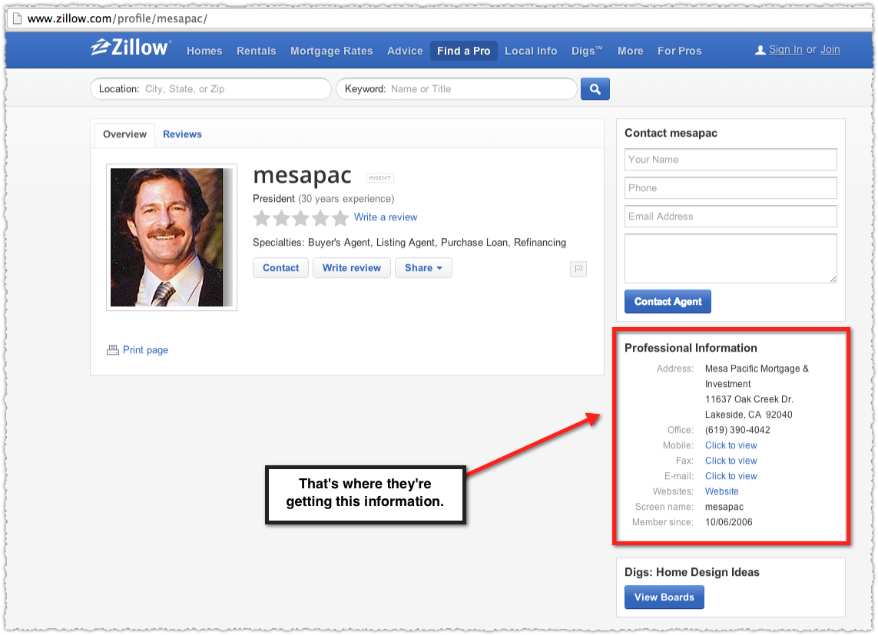This screenshot has height=635, width=878.
Task: Click the browser address bar URL
Action: click(118, 18)
